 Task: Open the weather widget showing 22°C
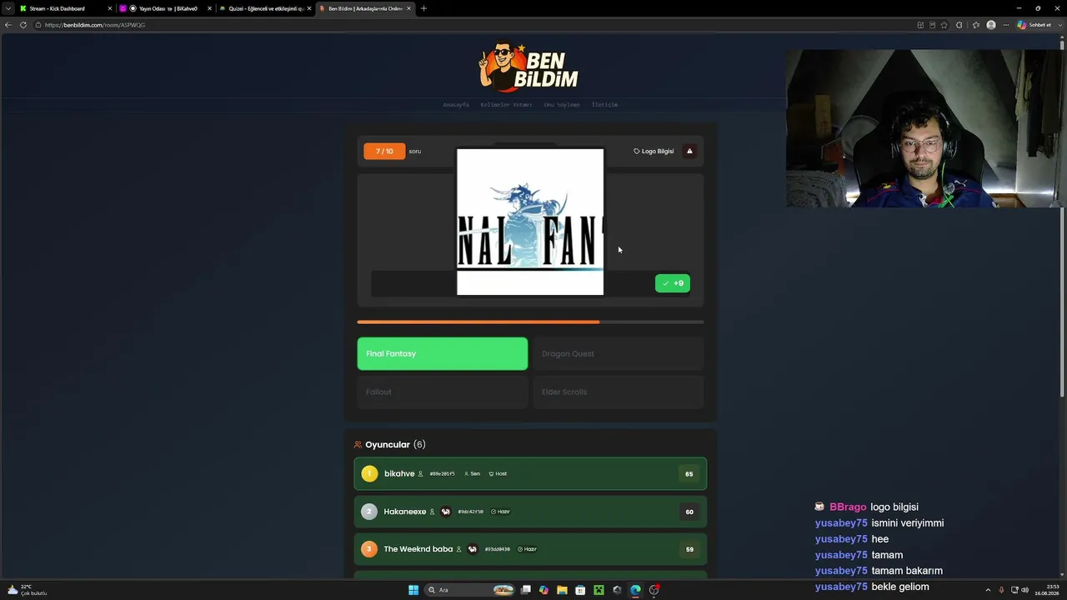coord(27,590)
